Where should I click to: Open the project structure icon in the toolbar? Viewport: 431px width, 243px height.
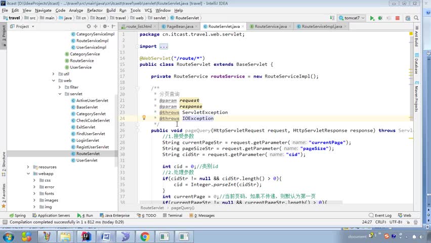408,18
